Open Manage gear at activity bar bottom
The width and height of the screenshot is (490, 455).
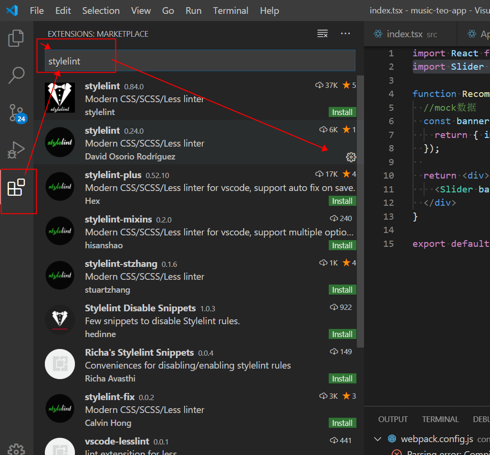click(x=16, y=449)
